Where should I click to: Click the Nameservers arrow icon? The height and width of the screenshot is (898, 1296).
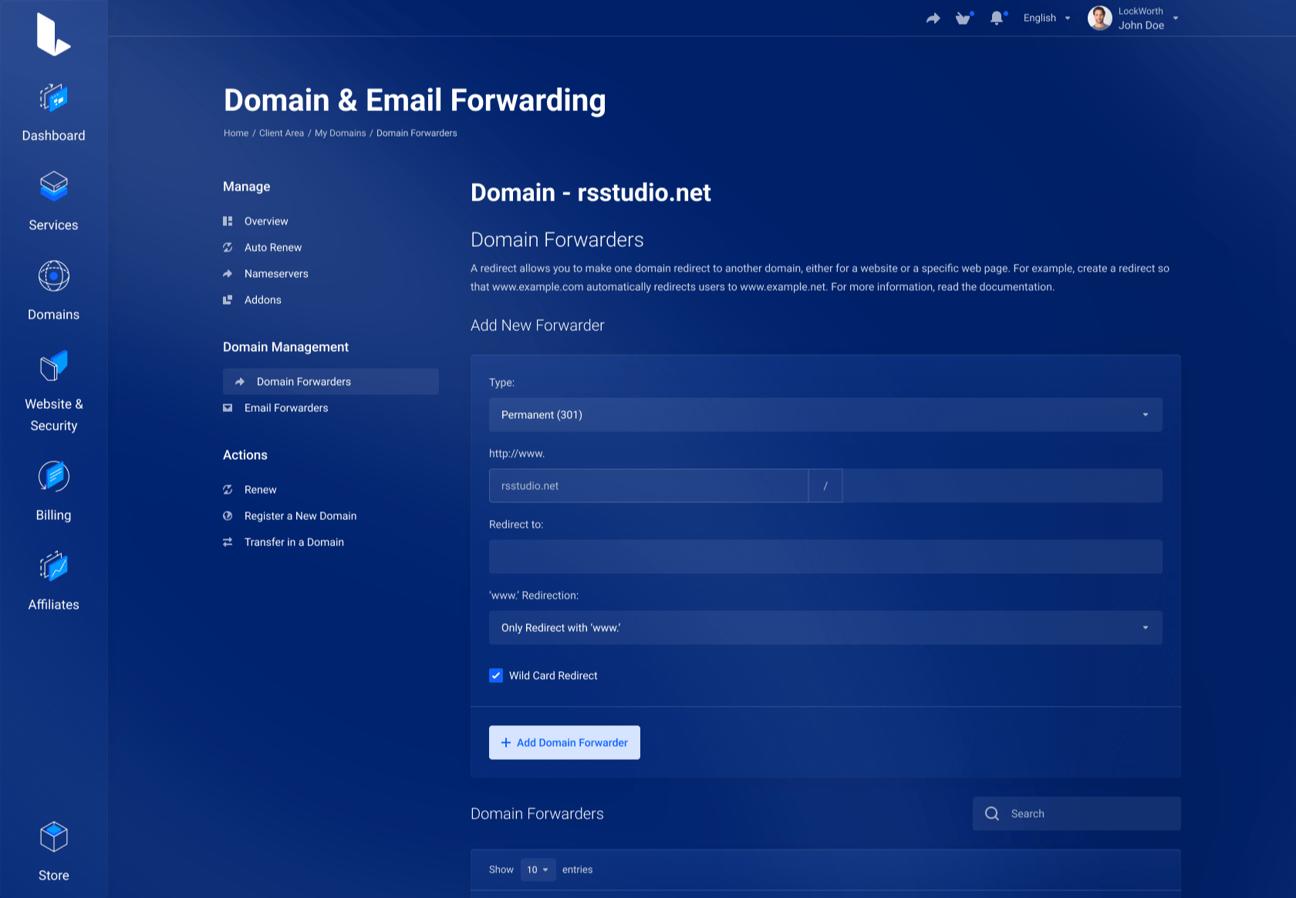[x=228, y=274]
